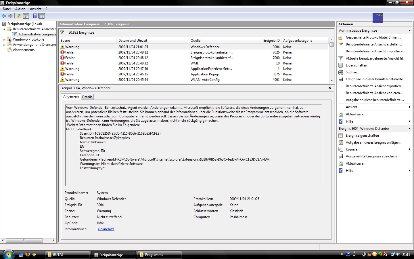Sort by the Ebene column header
Screen dimensions: 414x259
click(88, 41)
